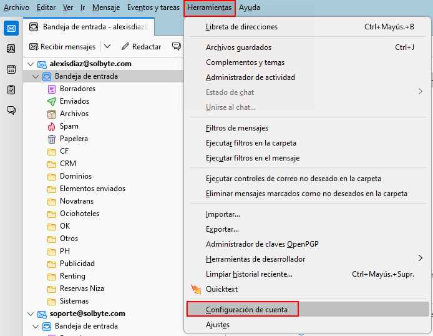Open Libreta de direcciones
This screenshot has width=433, height=336.
pos(308,27)
